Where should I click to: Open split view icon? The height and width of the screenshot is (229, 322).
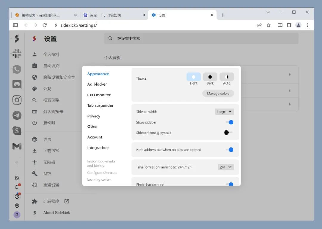(x=280, y=25)
